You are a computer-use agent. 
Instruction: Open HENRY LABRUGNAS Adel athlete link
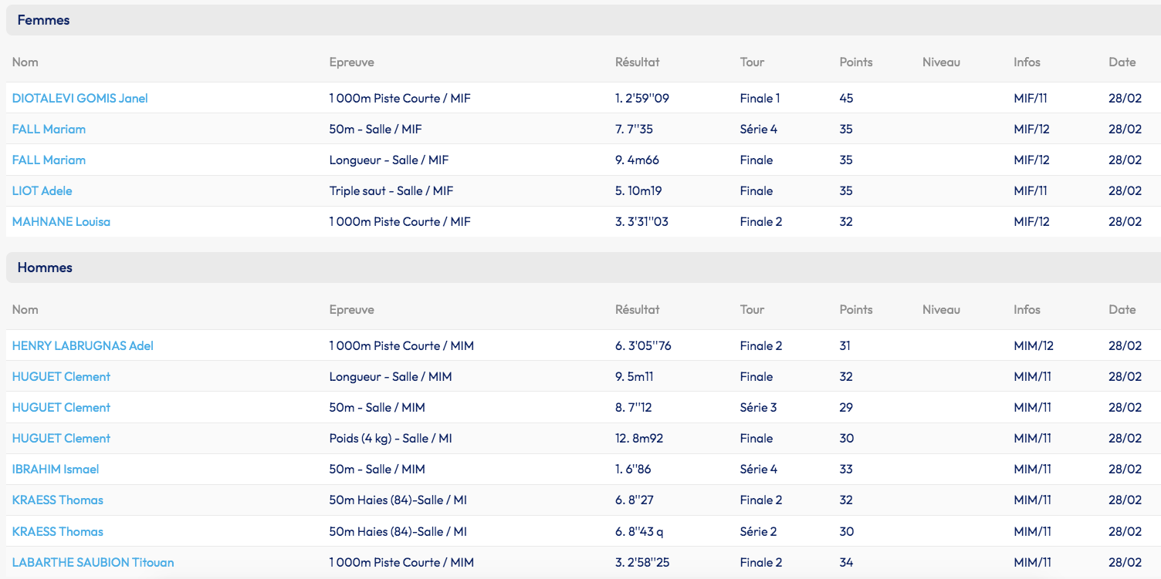(x=83, y=345)
